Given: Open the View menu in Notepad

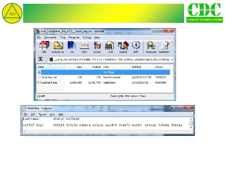Looking at the screenshot, I should [x=52, y=115].
